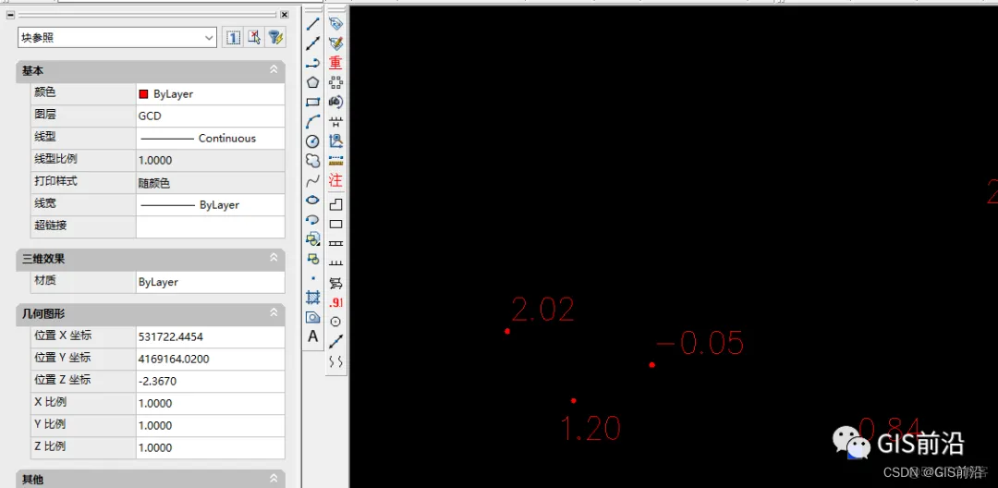
Task: Click the dotted-squares selection icon
Action: click(335, 82)
